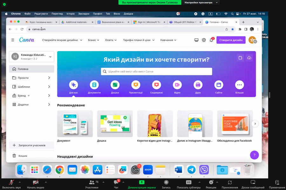The height and width of the screenshot is (190, 286).
Task: Open the "Обкладинка для Facebook" thumbnail
Action: click(235, 123)
